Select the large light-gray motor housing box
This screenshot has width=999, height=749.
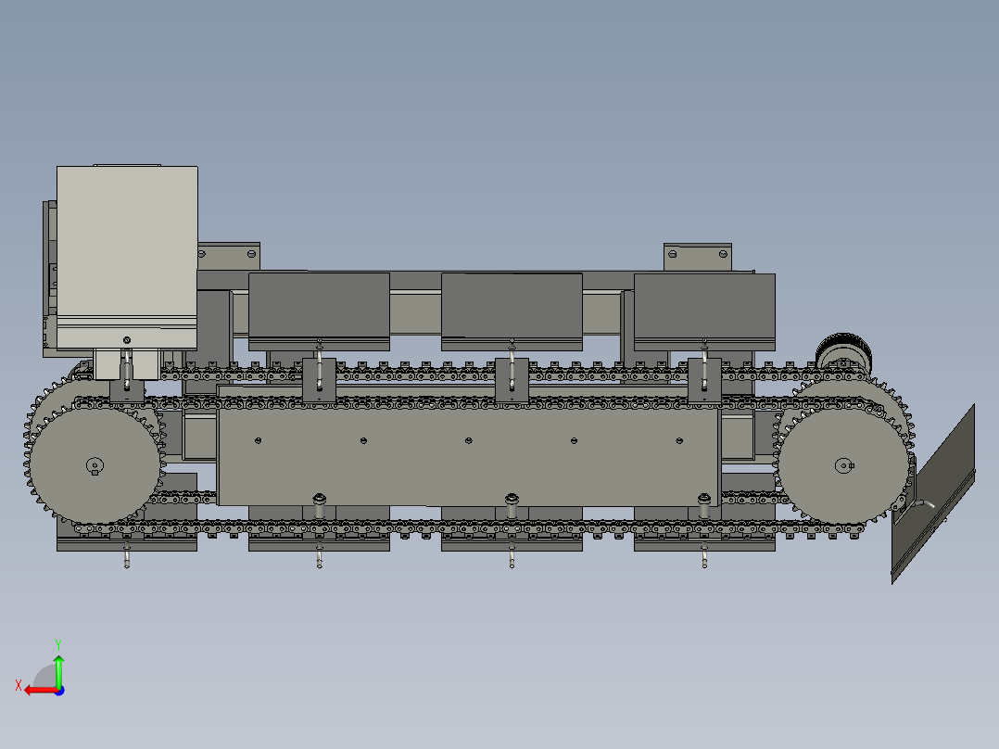[x=127, y=258]
